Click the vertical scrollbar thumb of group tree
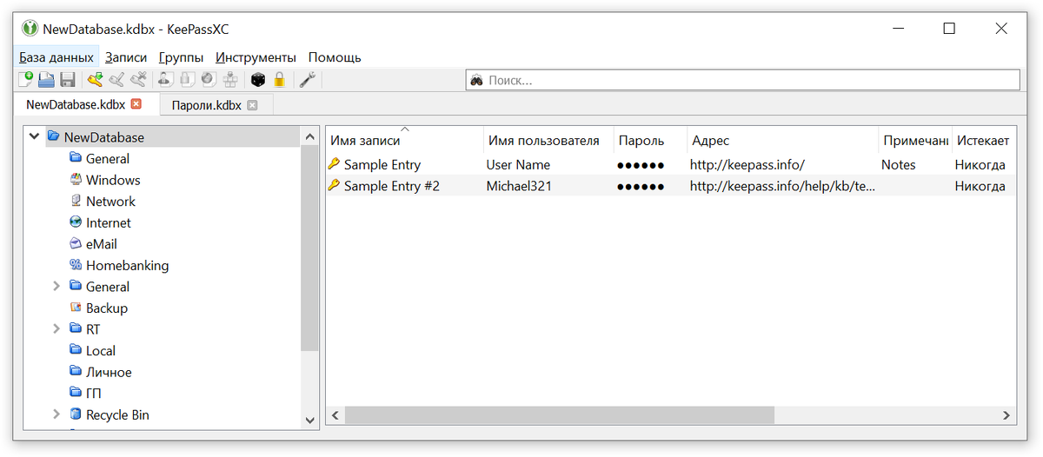The height and width of the screenshot is (457, 1043). coord(310,248)
